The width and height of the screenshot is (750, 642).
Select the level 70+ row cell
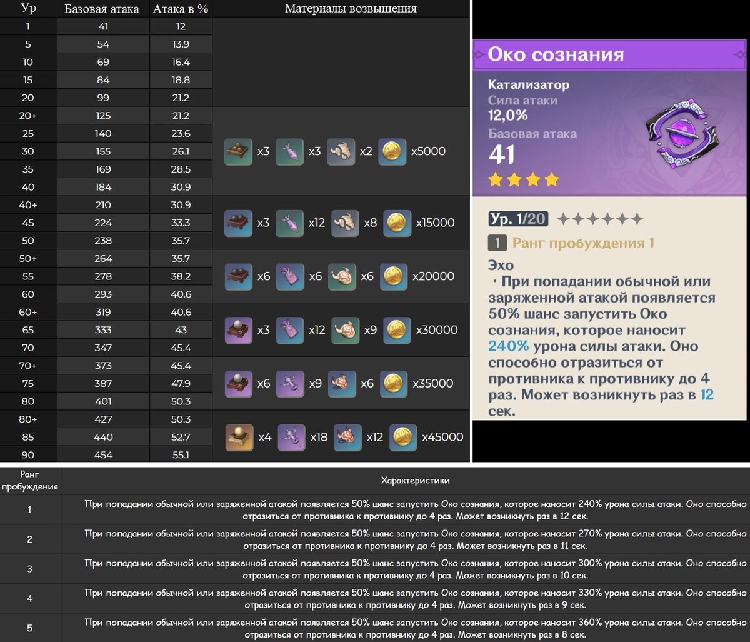tap(28, 366)
